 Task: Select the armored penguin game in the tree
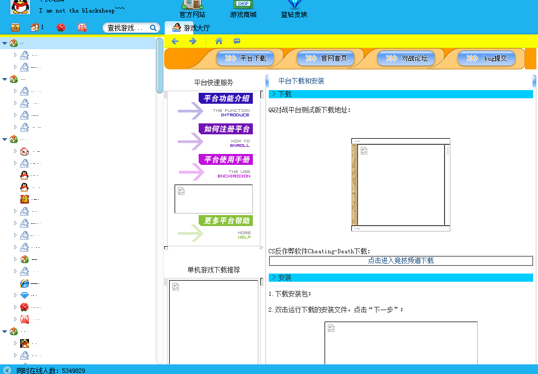pyautogui.click(x=25, y=343)
